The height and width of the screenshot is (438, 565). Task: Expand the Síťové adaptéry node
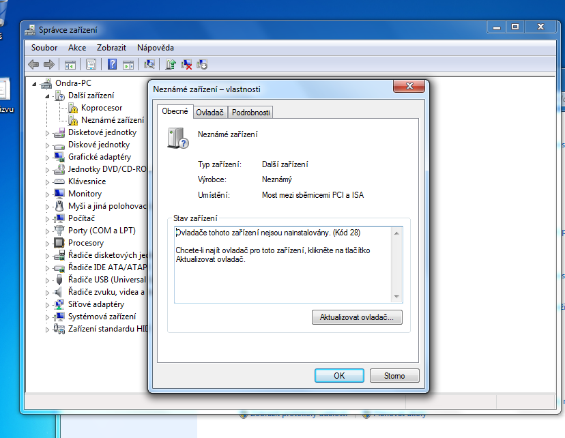(47, 305)
